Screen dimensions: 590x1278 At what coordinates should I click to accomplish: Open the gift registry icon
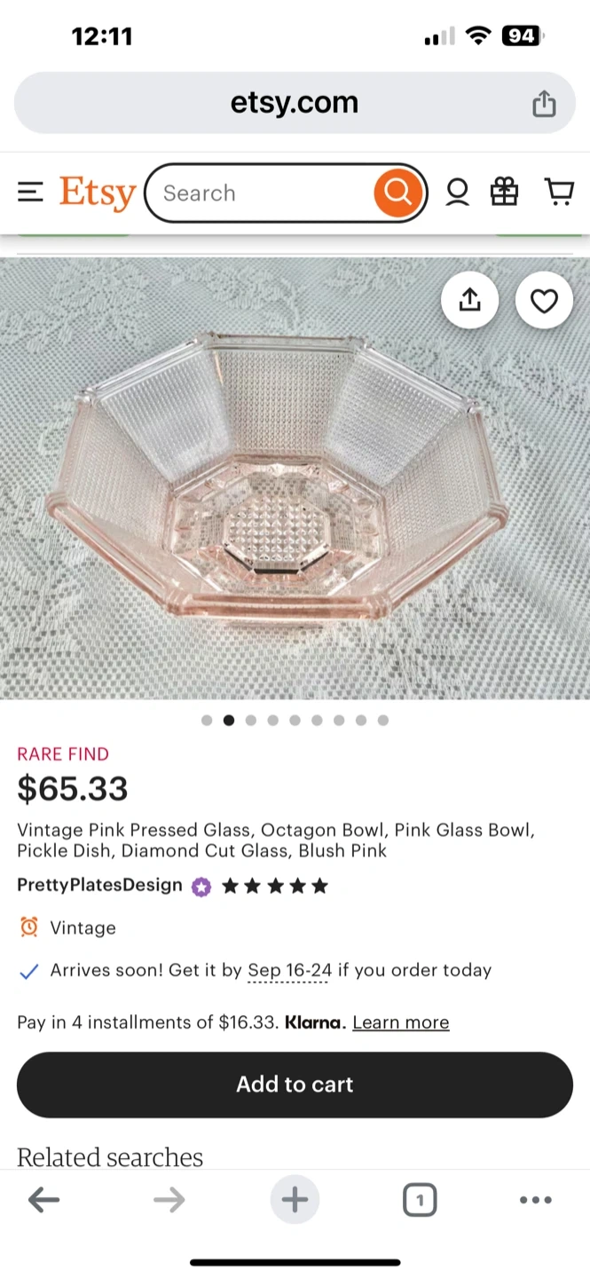click(x=504, y=193)
